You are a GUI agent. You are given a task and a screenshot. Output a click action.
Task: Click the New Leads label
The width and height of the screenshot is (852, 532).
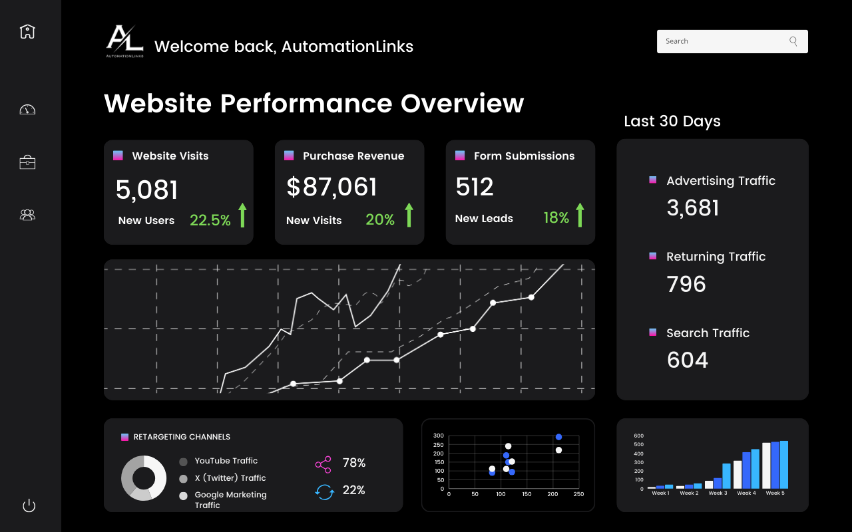[x=484, y=218]
